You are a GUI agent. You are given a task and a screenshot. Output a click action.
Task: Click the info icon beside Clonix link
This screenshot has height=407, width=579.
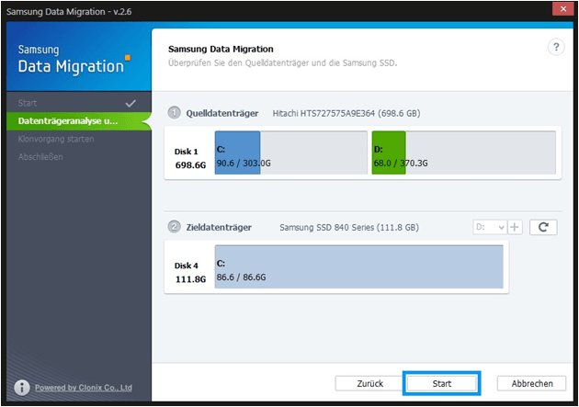21,388
